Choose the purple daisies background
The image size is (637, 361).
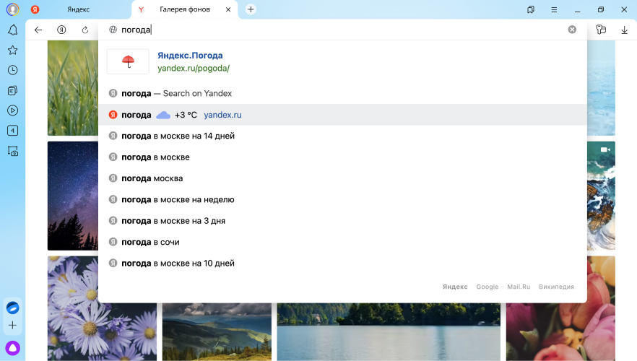coord(102,308)
